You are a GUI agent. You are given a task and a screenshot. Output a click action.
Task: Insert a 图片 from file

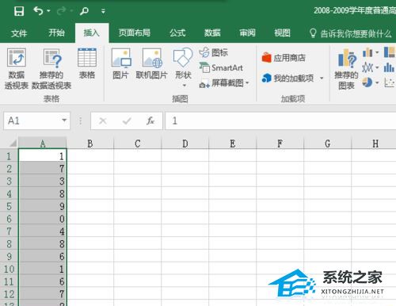point(120,63)
